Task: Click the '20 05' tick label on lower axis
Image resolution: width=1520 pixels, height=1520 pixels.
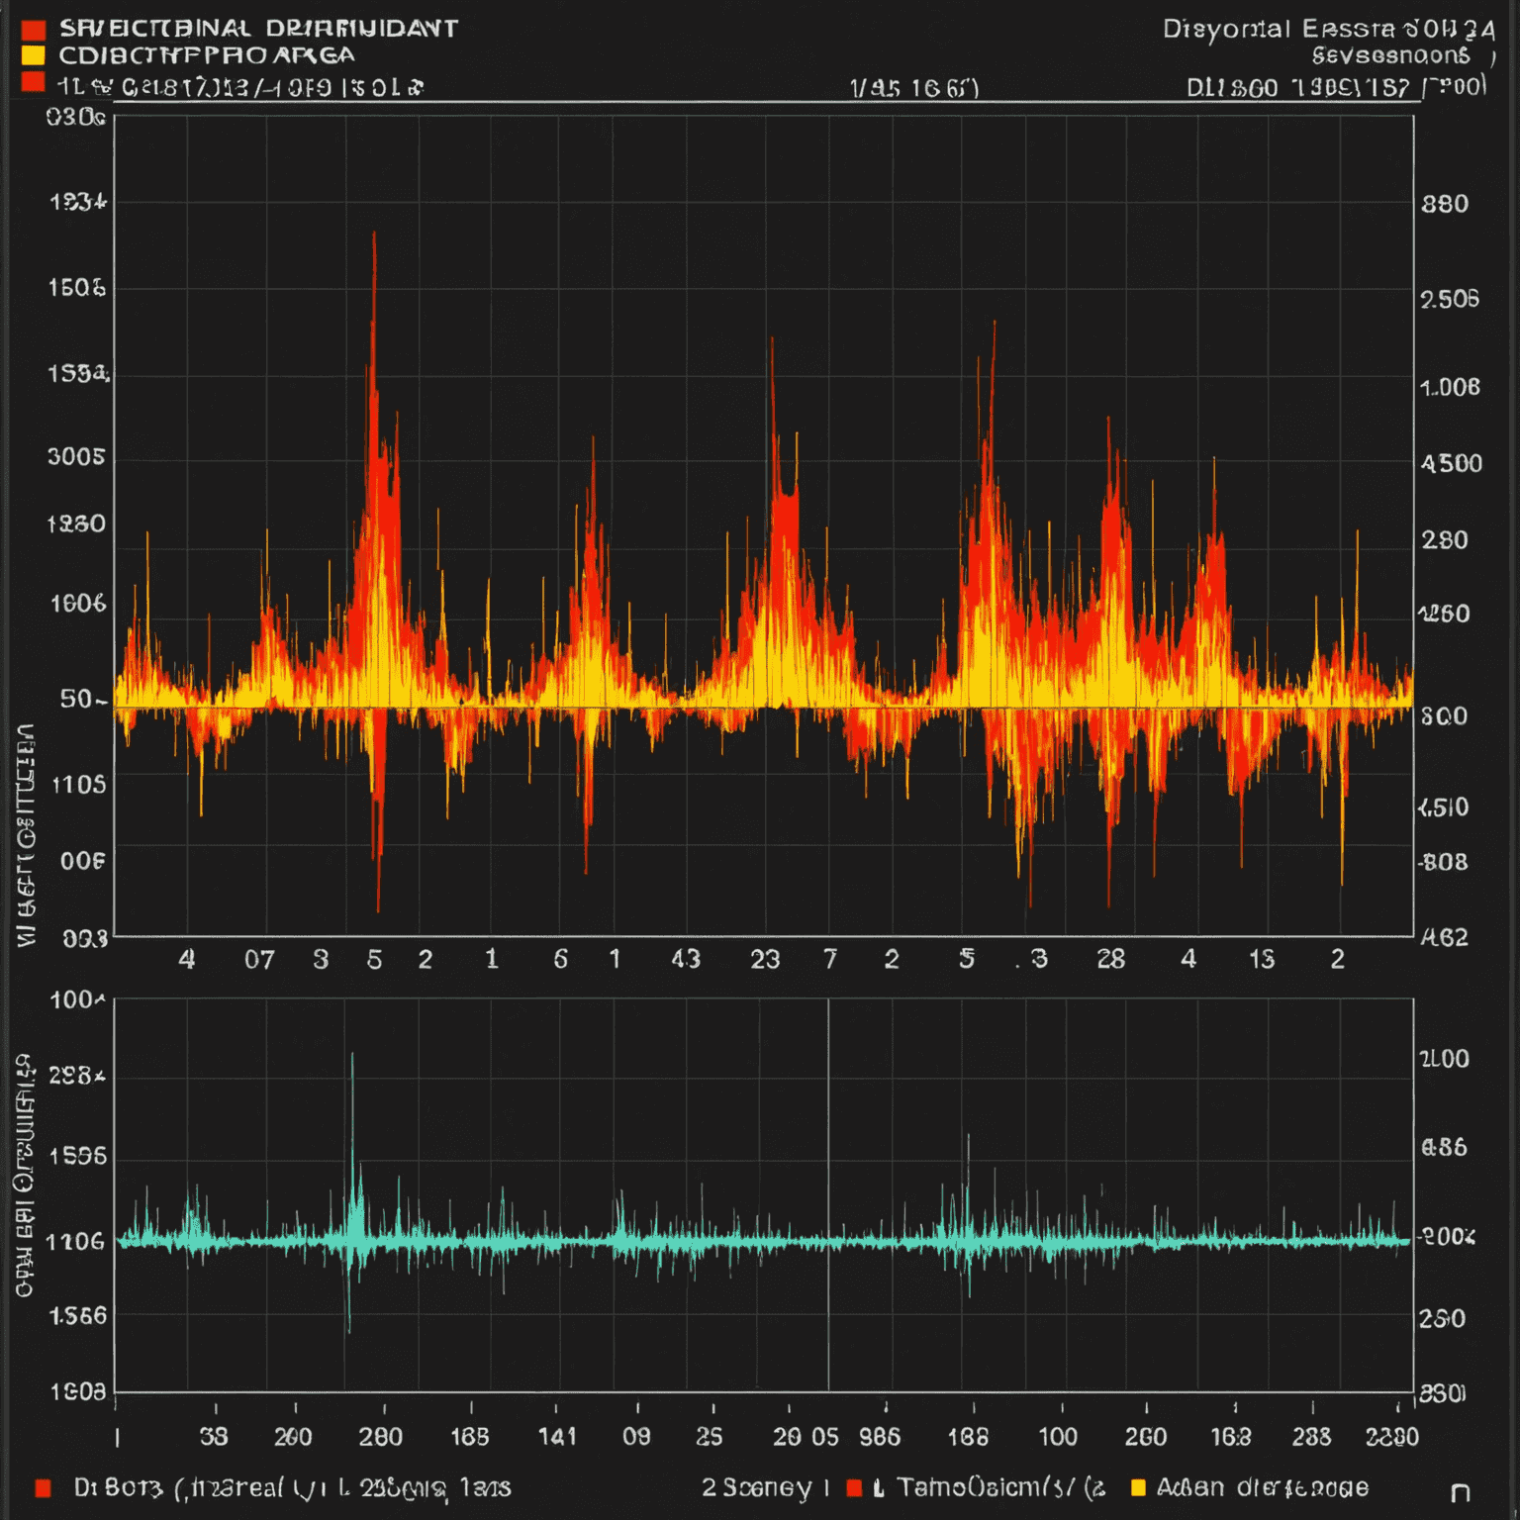Action: [806, 1436]
